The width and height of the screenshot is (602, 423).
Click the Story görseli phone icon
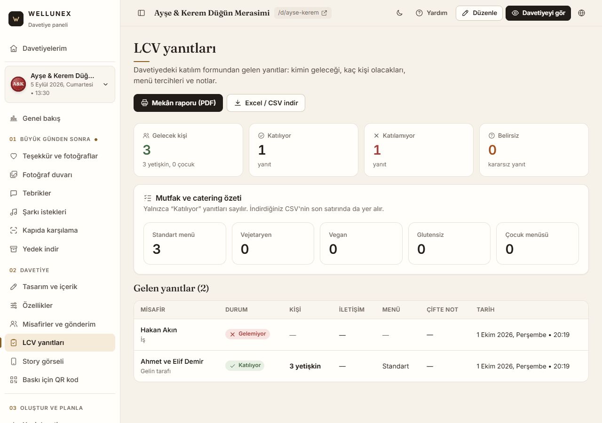[x=14, y=361]
